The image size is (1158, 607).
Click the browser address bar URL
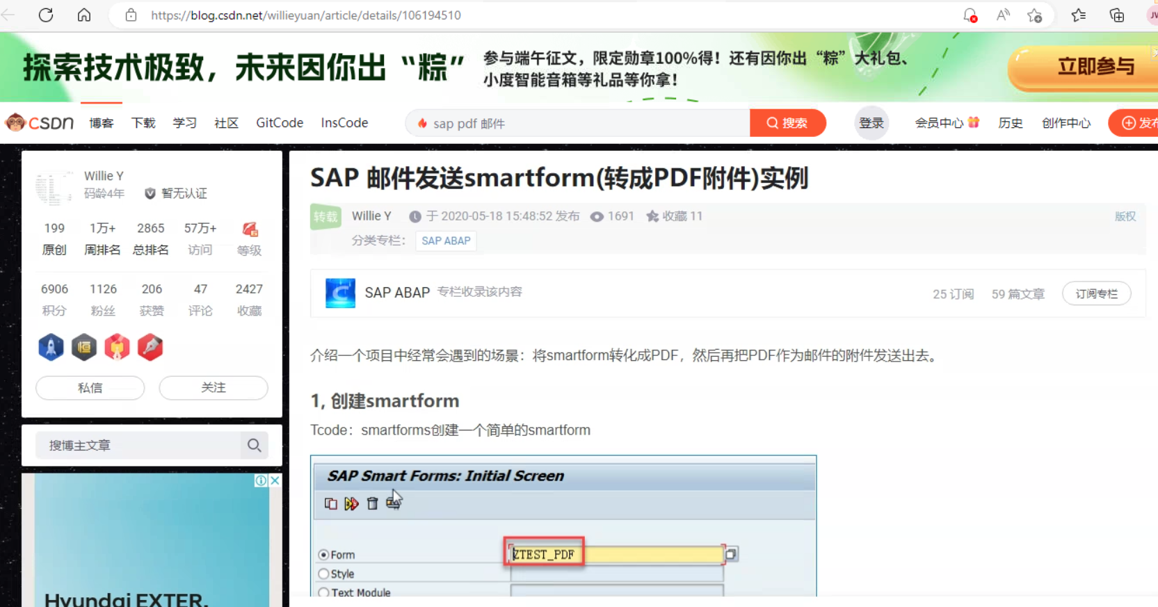(306, 15)
